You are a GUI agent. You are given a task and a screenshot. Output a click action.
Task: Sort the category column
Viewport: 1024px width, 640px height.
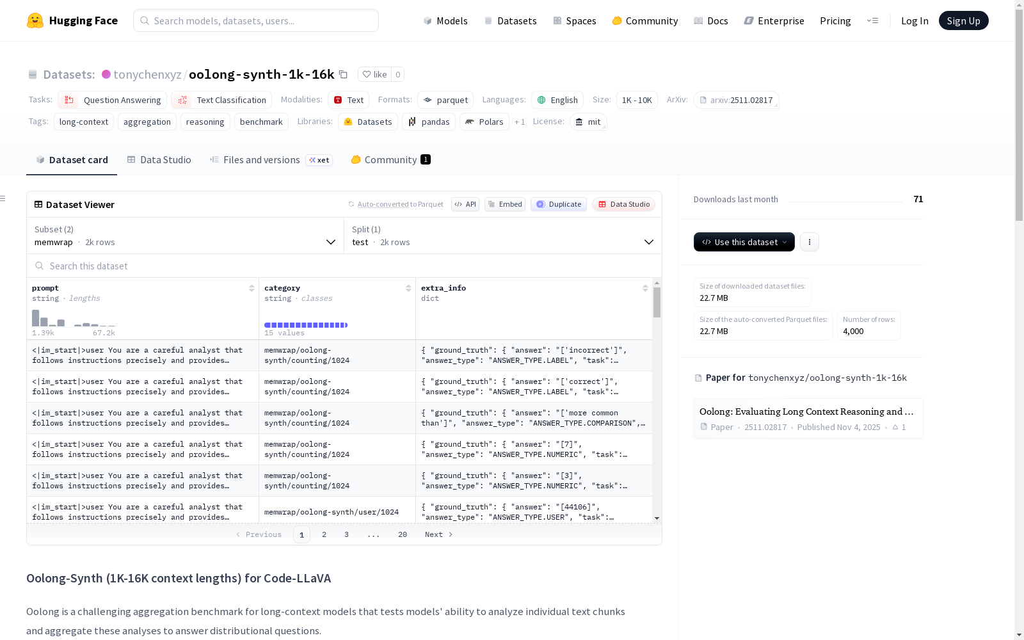[408, 288]
